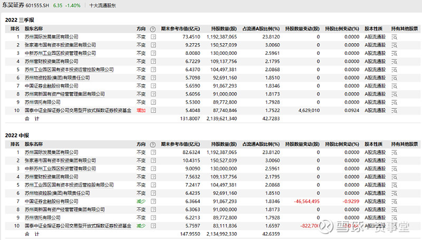Open 中新苏州工业园区投资管理 link in 三季报
This screenshot has width=422, height=240.
(60, 53)
